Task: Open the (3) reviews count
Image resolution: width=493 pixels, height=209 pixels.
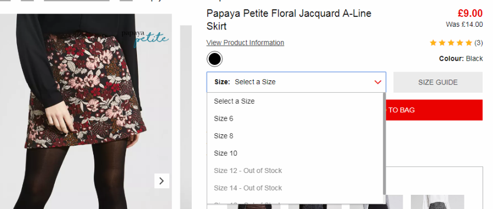Action: (478, 43)
